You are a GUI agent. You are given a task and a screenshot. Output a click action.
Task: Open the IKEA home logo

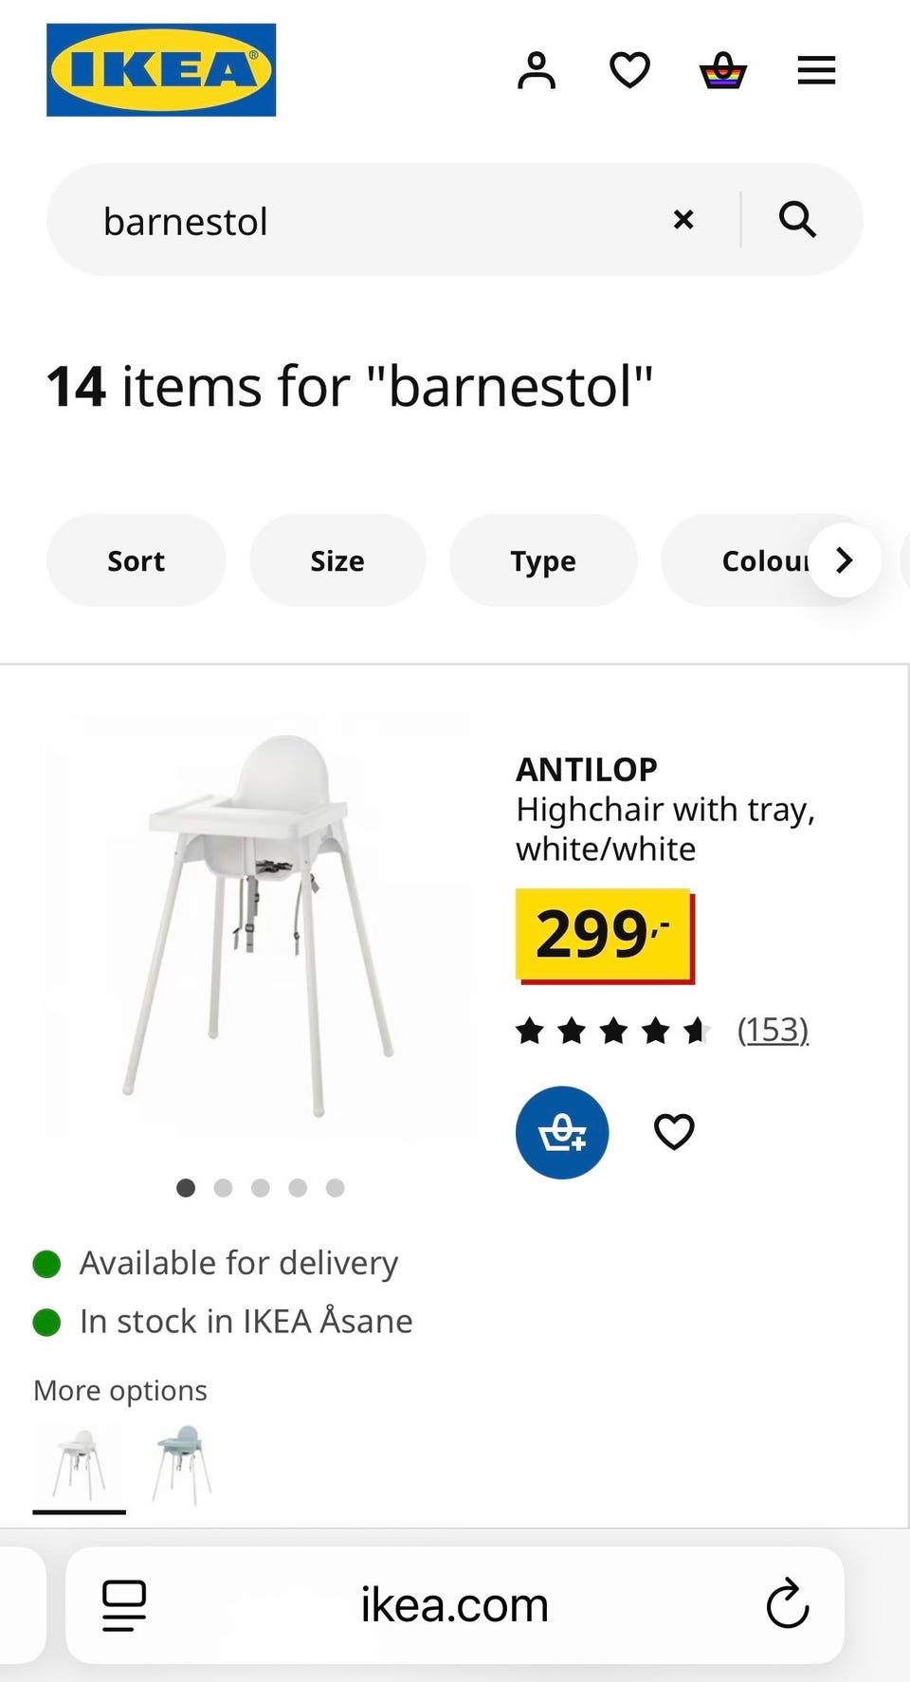tap(161, 70)
